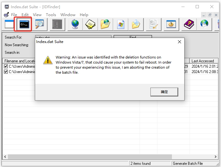Toggle checkbox for file accessed at 2:08

[x=6, y=72]
